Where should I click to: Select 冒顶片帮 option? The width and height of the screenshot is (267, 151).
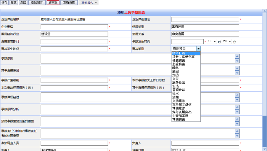pos(186,90)
